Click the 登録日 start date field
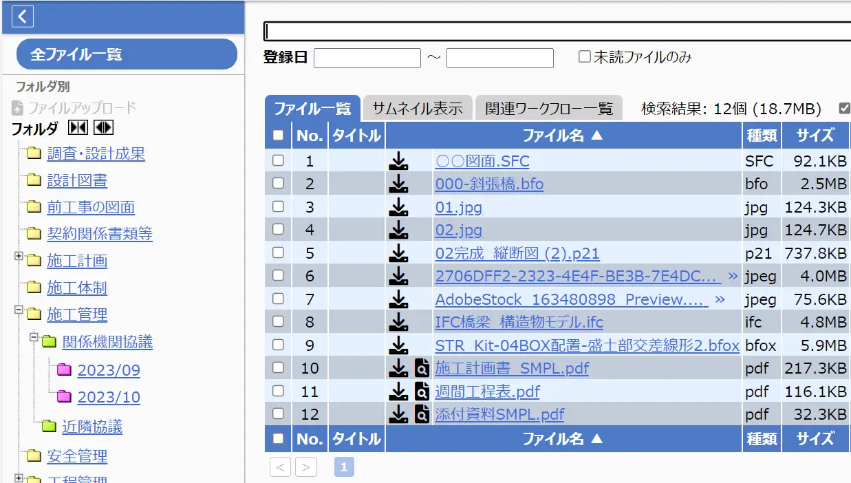 click(367, 58)
